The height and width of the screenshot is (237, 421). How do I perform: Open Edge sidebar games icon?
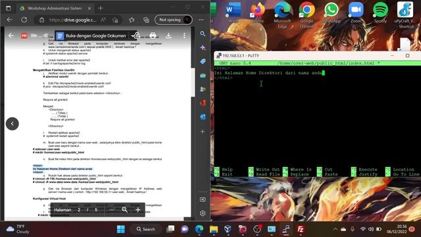[203, 90]
